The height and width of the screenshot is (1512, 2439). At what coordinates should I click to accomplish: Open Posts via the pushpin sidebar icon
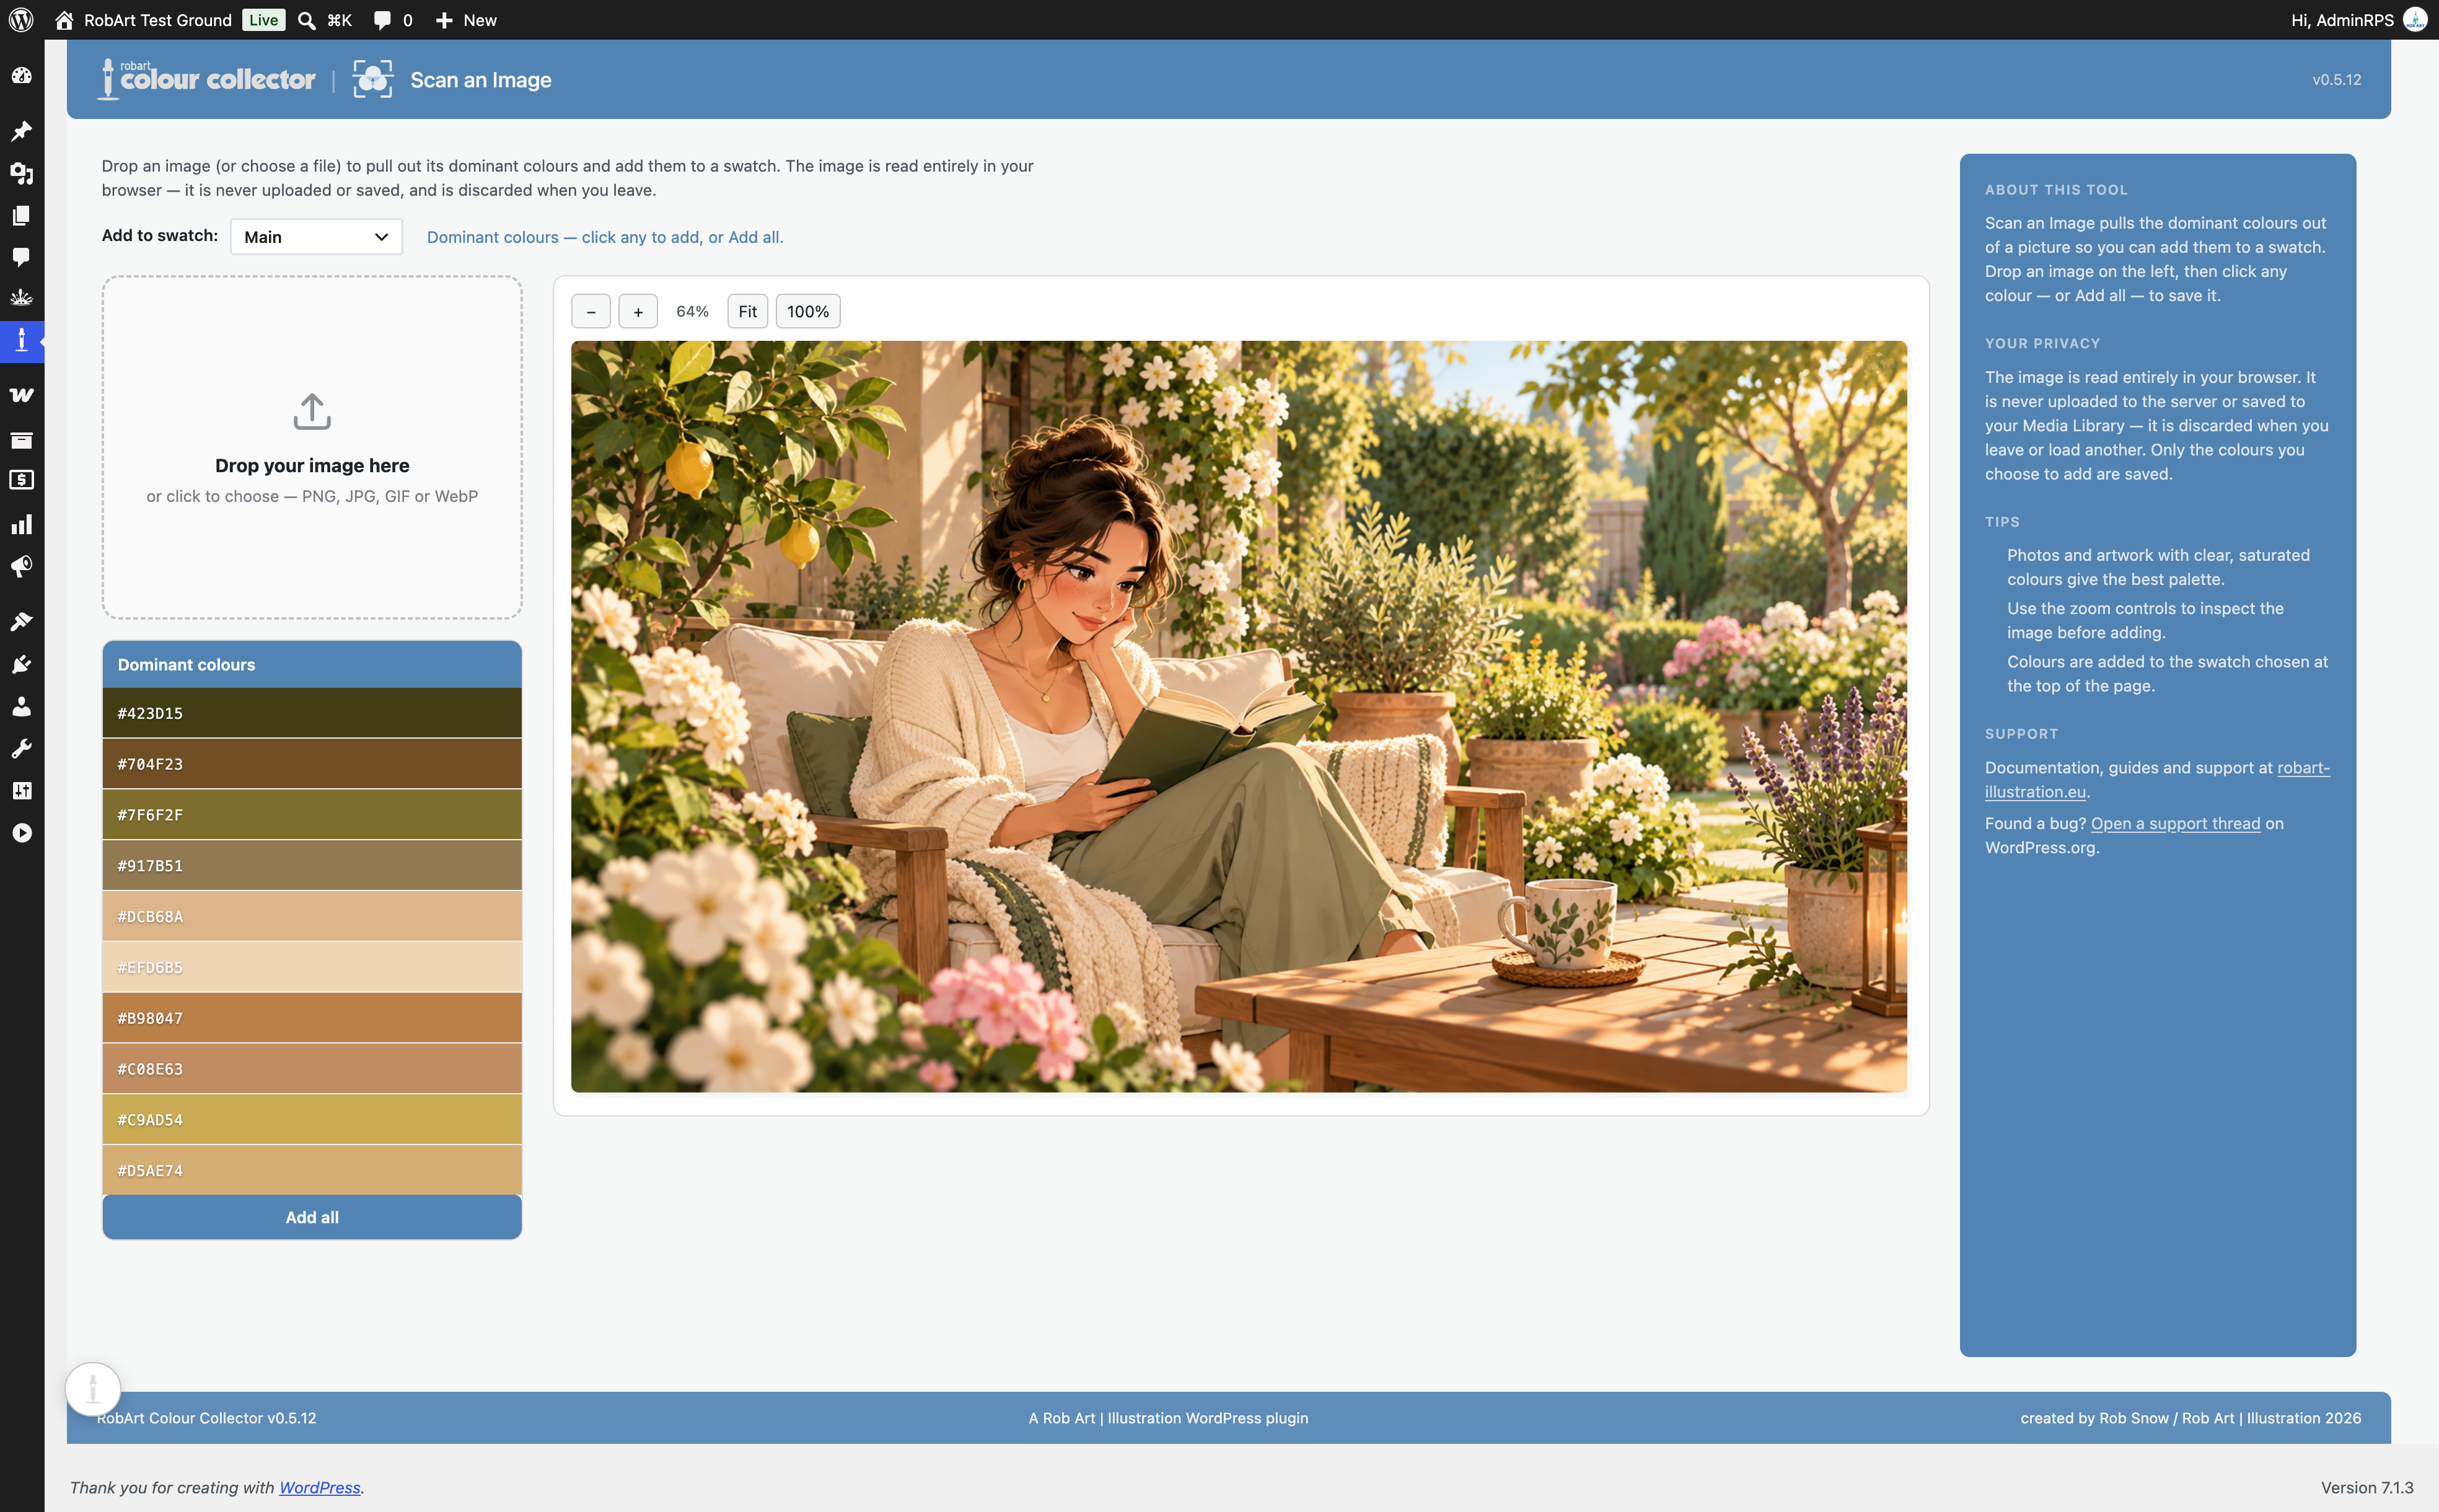21,131
